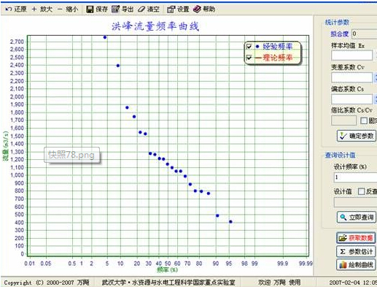The image size is (377, 287).
Task: Click the 保存 save disk icon
Action: tap(90, 9)
